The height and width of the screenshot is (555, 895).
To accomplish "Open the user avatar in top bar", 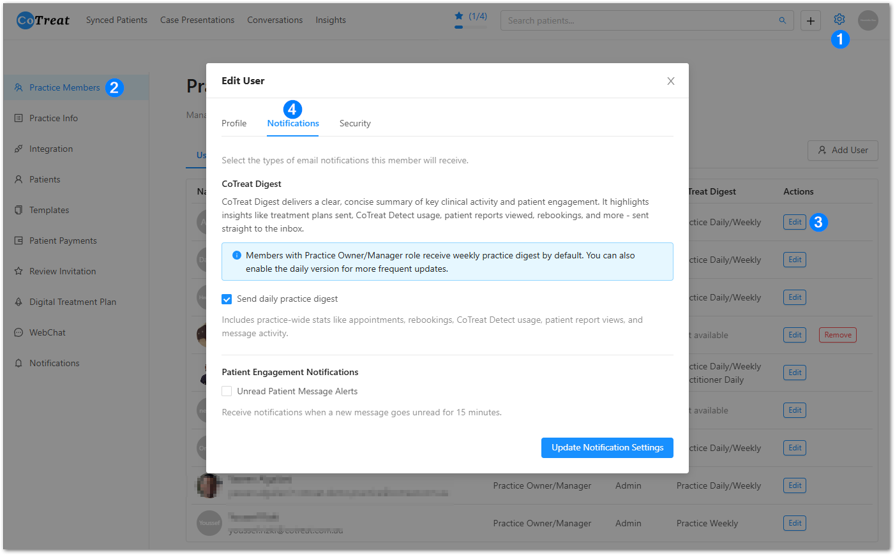I will (868, 20).
